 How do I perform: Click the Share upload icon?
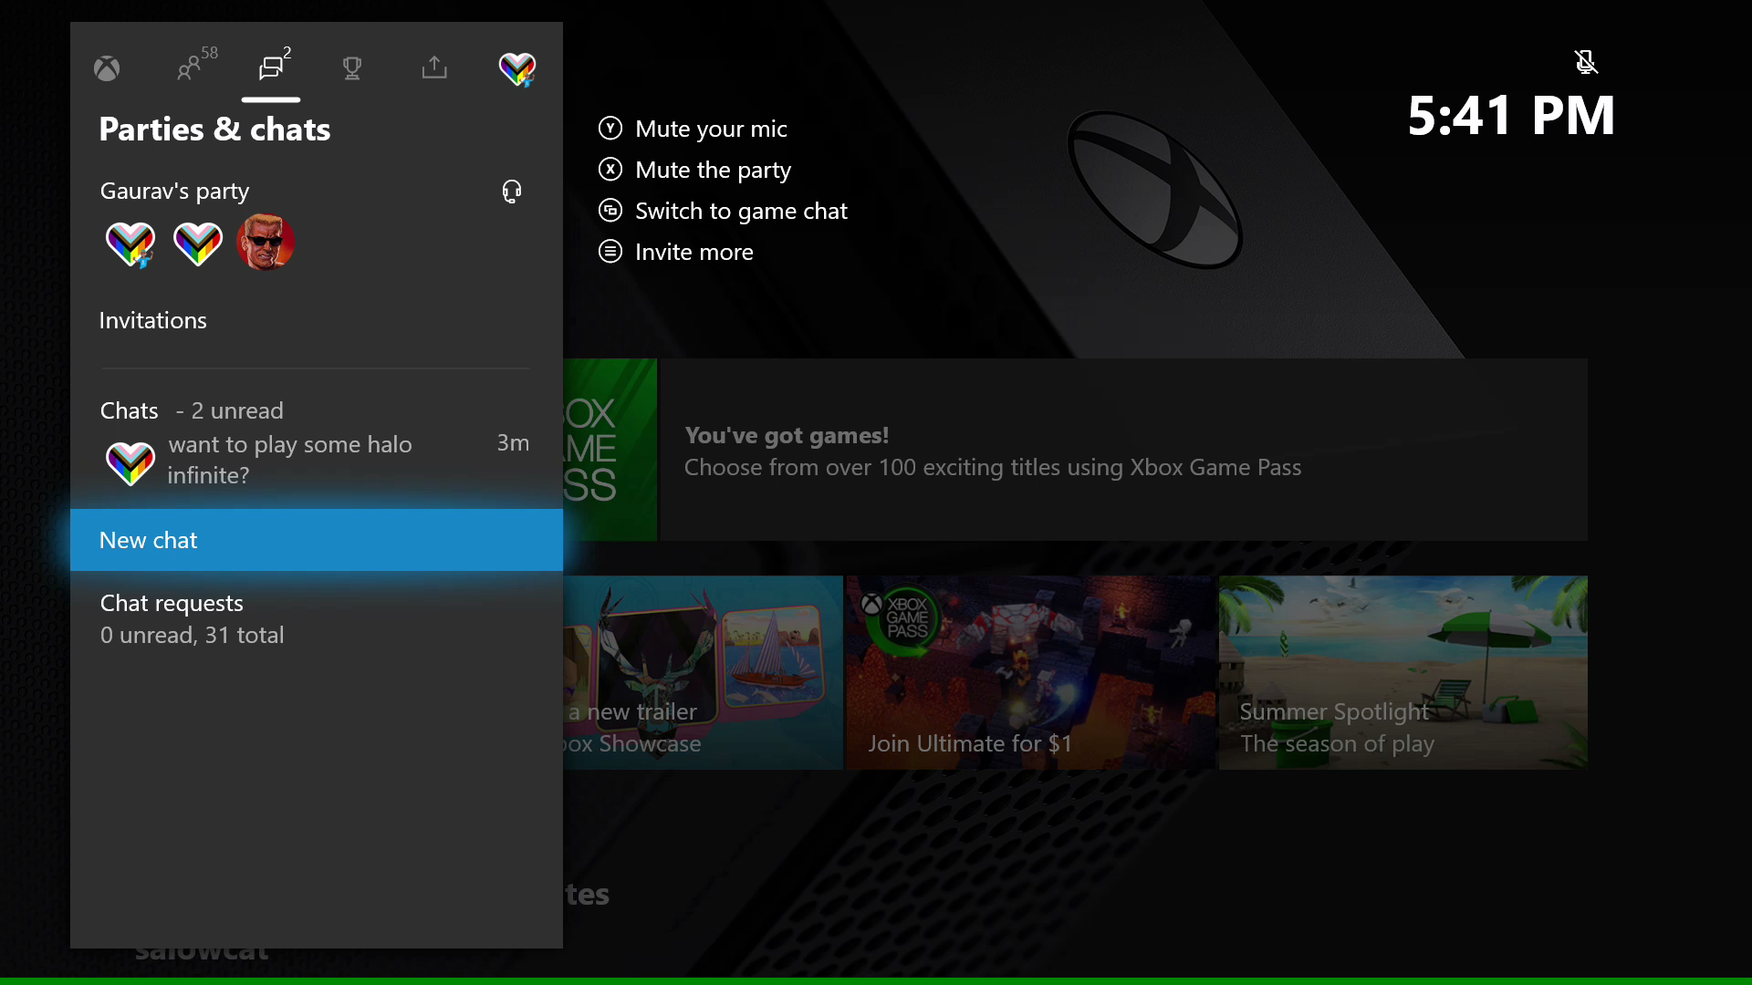tap(433, 67)
